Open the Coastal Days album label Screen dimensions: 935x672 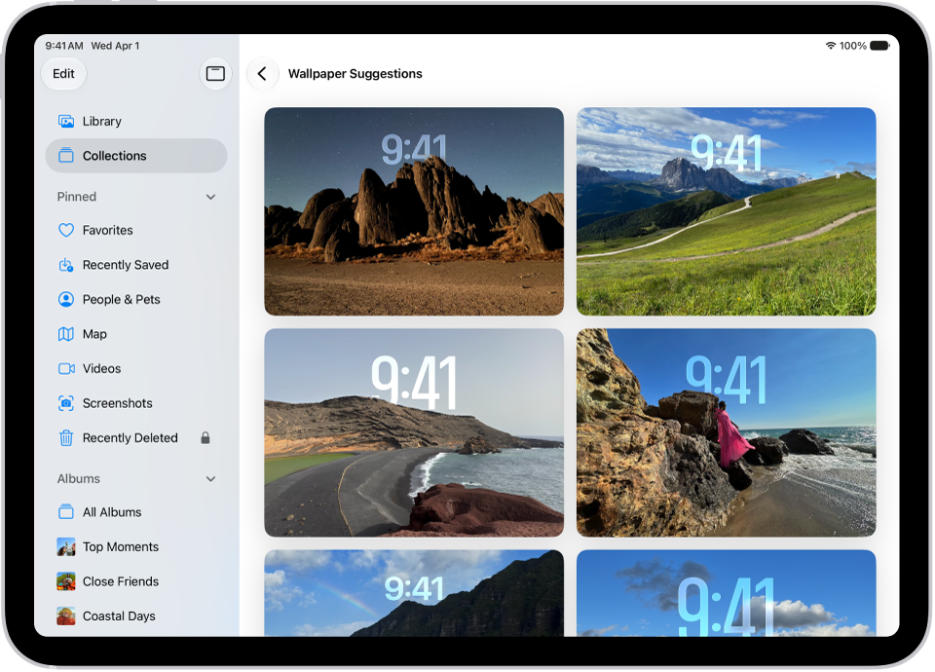click(x=119, y=616)
